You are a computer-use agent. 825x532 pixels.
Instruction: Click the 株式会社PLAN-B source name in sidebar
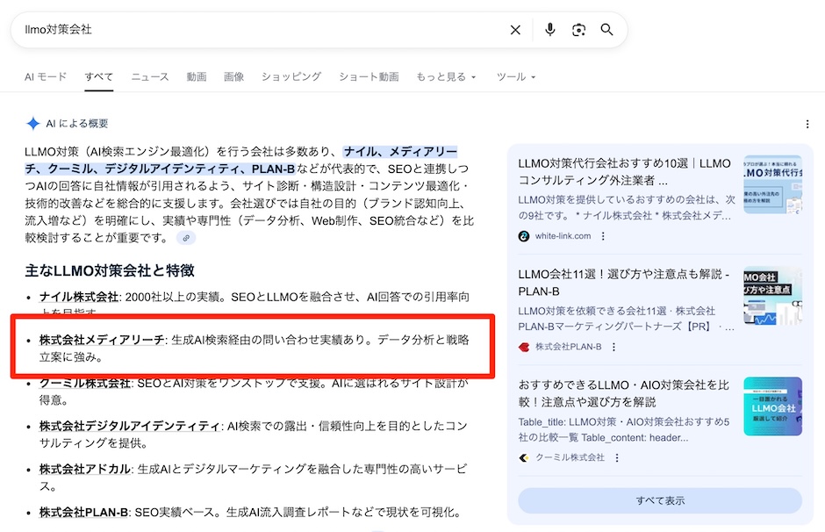[x=568, y=347]
